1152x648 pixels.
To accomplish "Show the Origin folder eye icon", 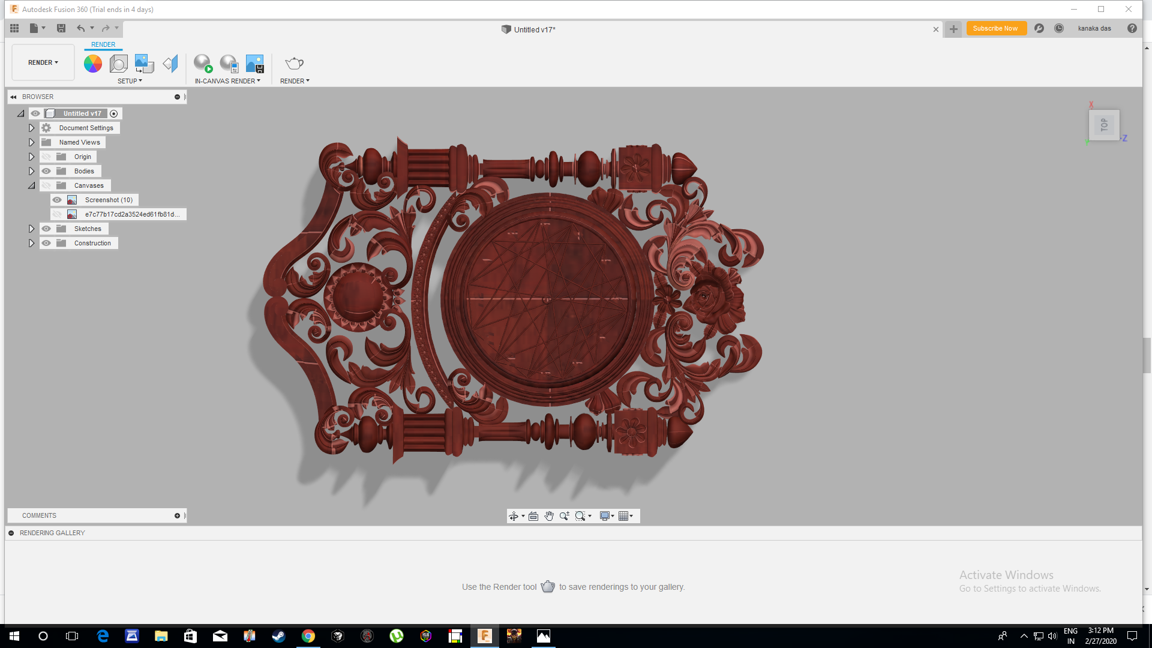I will pos(46,157).
